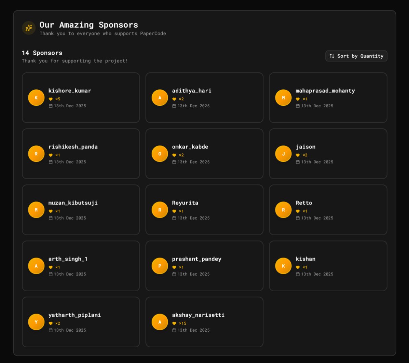Select the adithya_hari sponsor name
The image size is (409, 363).
coord(192,91)
